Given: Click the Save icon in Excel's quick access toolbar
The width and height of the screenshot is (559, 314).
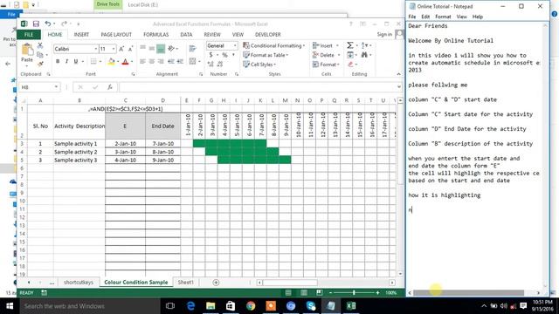Looking at the screenshot, I should coord(36,24).
